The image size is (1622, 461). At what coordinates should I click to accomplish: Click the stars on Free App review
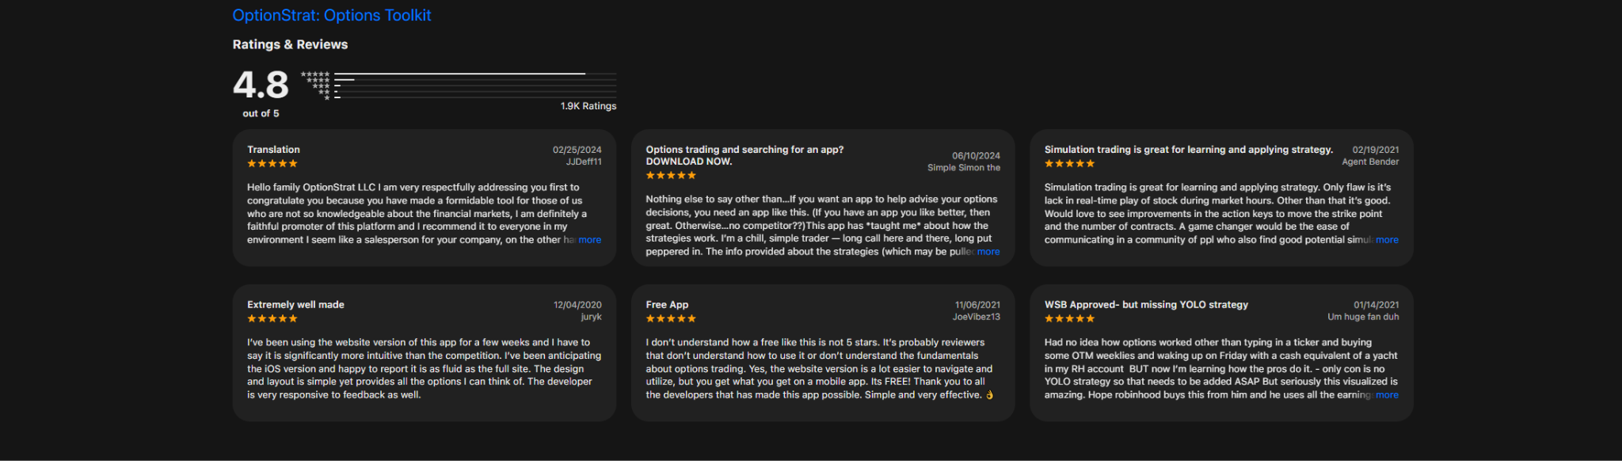(x=671, y=319)
